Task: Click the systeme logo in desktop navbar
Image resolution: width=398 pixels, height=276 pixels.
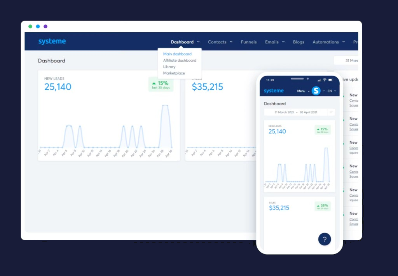Action: coord(52,41)
